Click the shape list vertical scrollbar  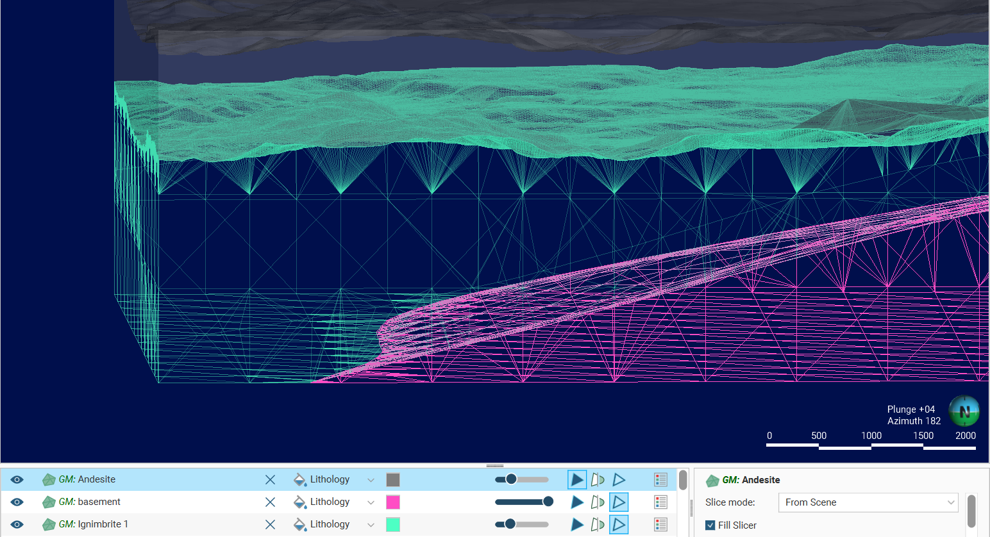click(683, 481)
